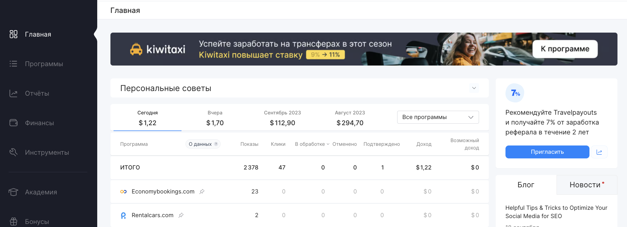Select the Сентябрь 2023 period tab
627x227 pixels.
tap(282, 118)
